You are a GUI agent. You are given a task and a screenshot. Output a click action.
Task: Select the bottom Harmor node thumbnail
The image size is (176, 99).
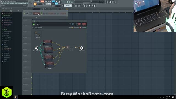50,64
